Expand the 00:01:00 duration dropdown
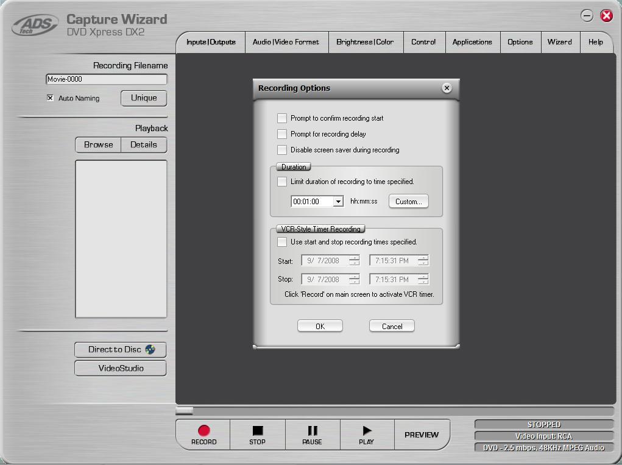The width and height of the screenshot is (622, 465). pyautogui.click(x=338, y=202)
